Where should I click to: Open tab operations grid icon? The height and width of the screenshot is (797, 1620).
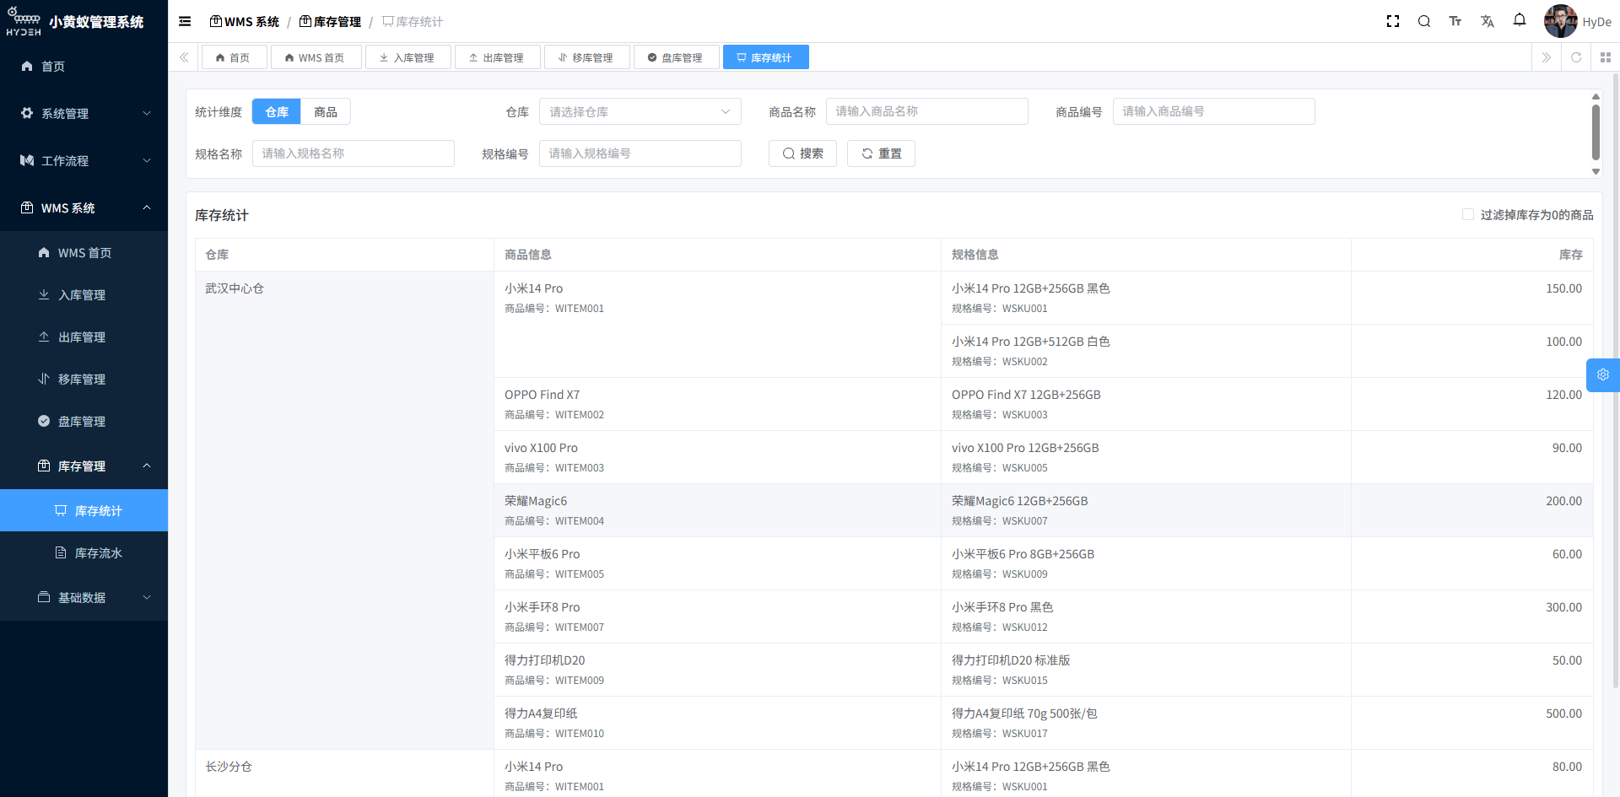(x=1606, y=57)
